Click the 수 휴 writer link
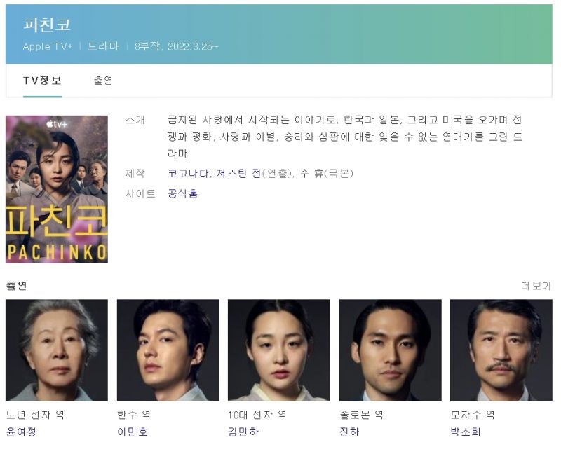The height and width of the screenshot is (454, 561). [x=311, y=173]
